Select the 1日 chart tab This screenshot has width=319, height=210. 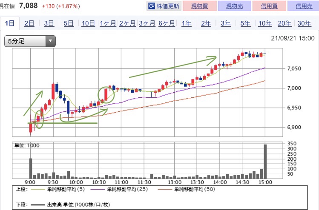[9, 23]
